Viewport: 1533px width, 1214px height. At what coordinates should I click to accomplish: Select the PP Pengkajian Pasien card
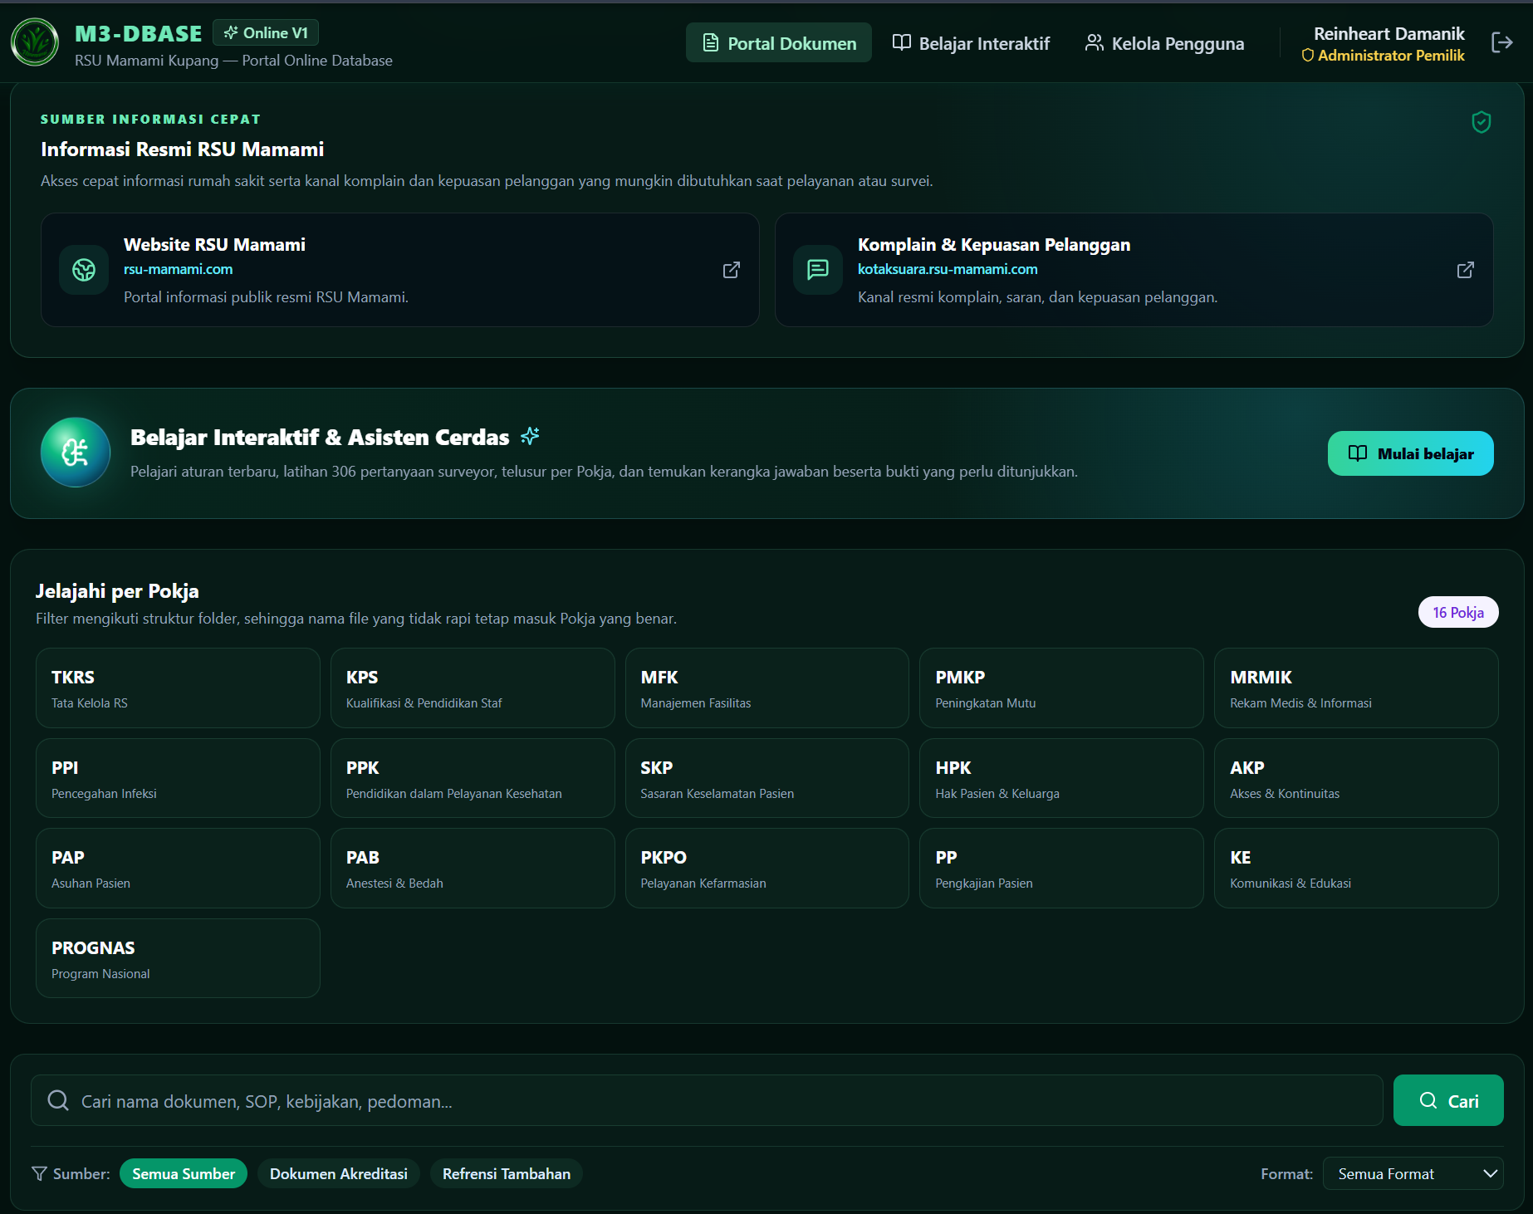(x=1061, y=868)
